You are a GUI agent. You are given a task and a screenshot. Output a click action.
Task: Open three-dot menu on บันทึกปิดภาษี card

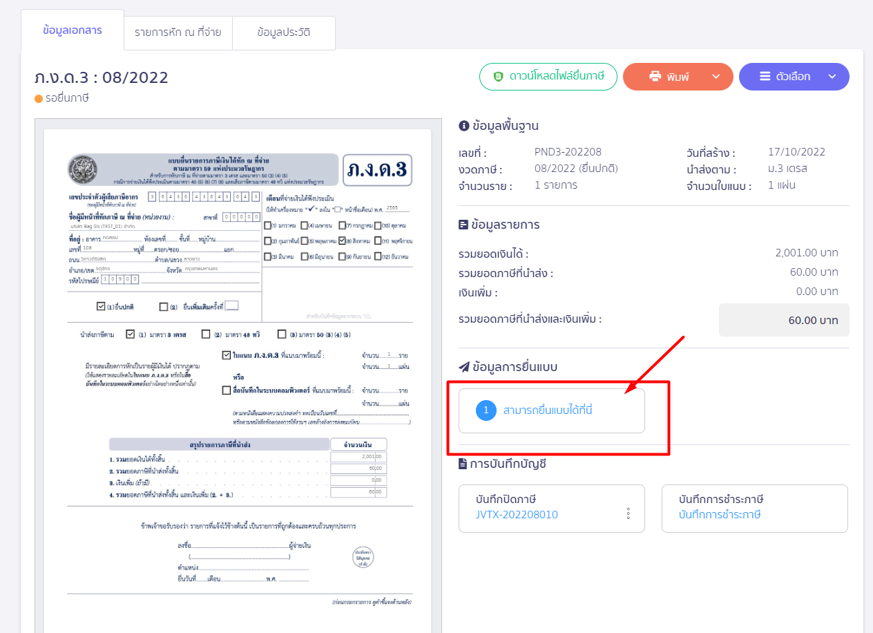(628, 513)
